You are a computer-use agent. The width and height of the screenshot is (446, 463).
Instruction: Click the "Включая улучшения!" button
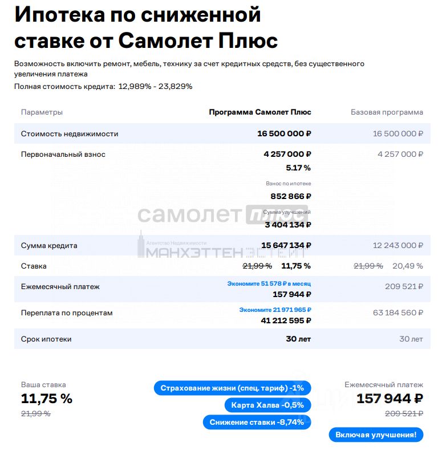[376, 435]
